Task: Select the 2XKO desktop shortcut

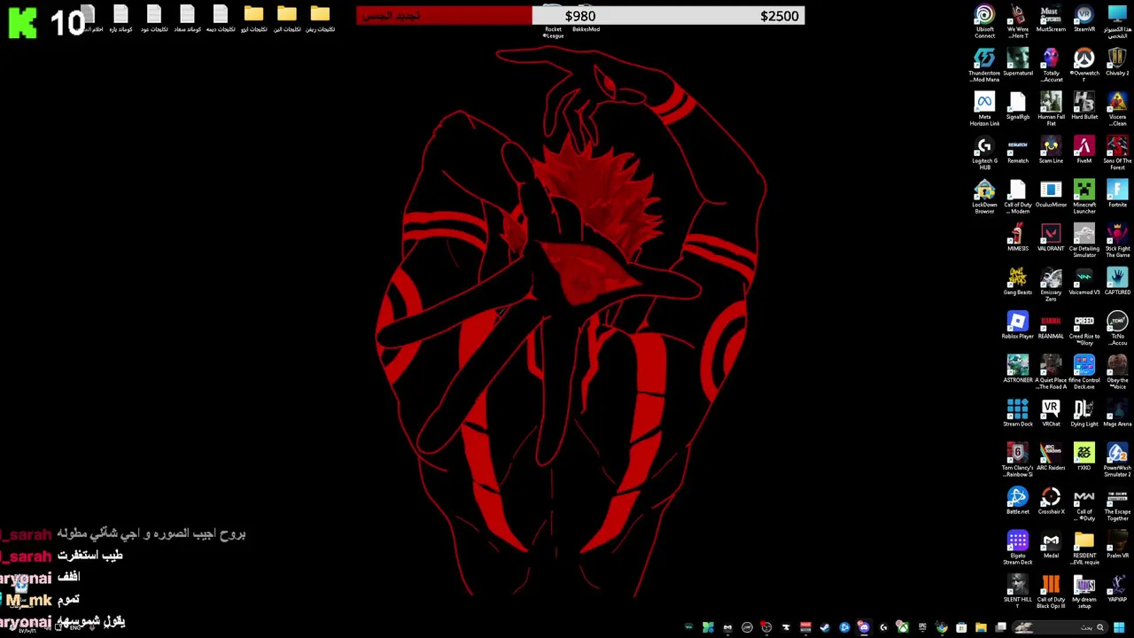Action: [x=1084, y=457]
